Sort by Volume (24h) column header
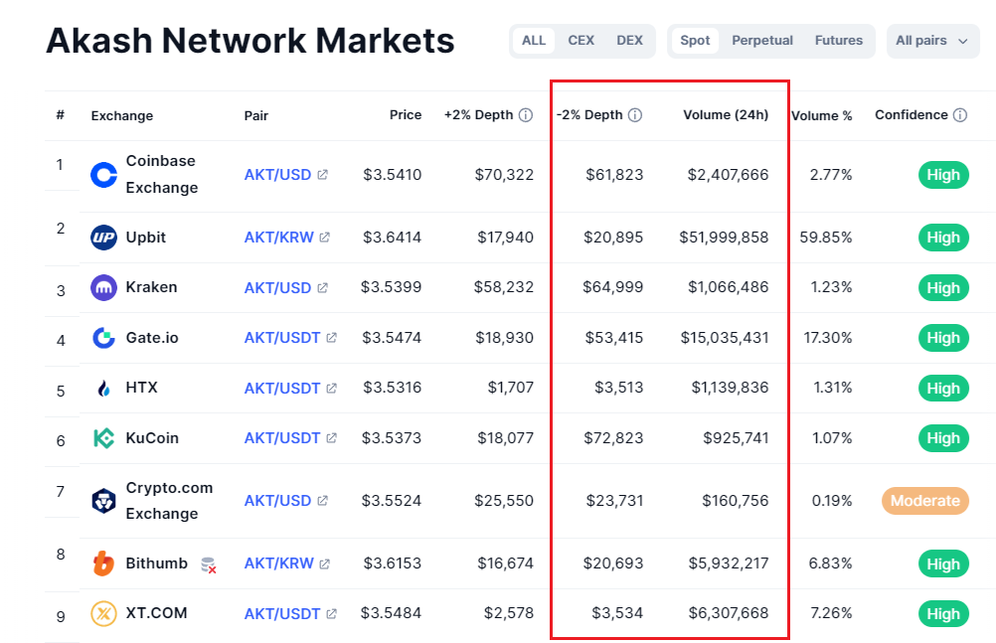The height and width of the screenshot is (643, 996). coord(726,115)
